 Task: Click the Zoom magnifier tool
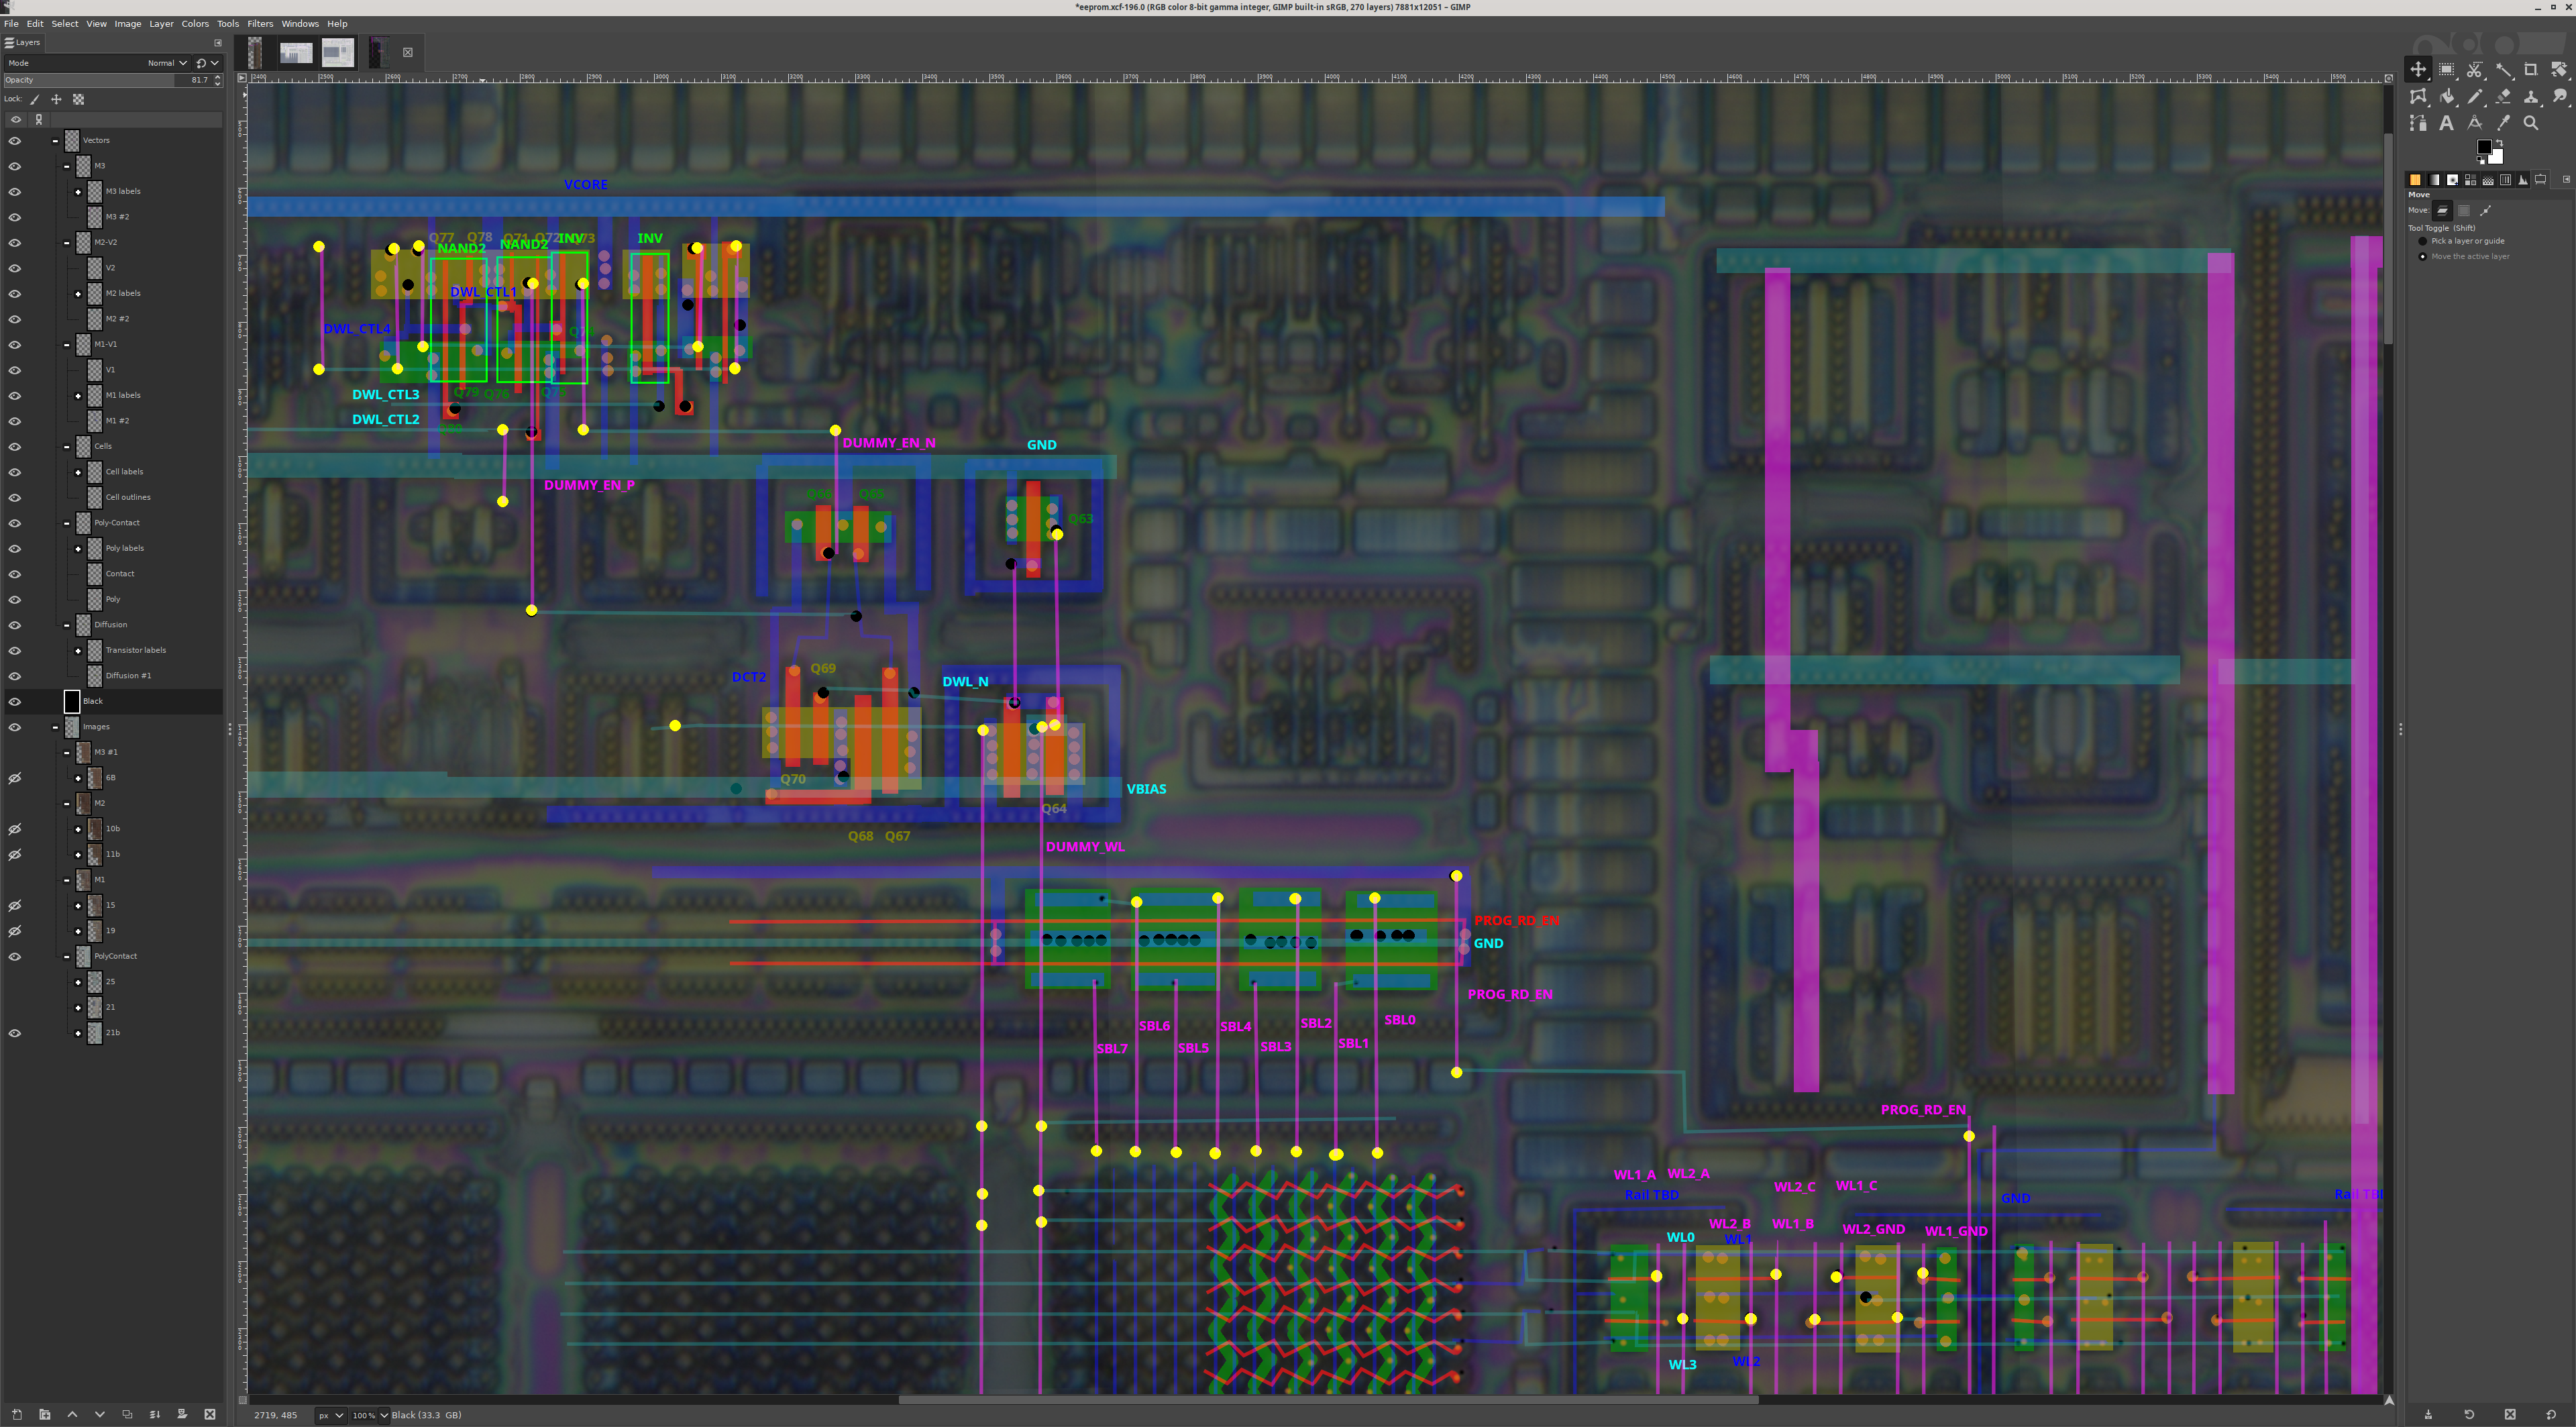(x=2530, y=123)
